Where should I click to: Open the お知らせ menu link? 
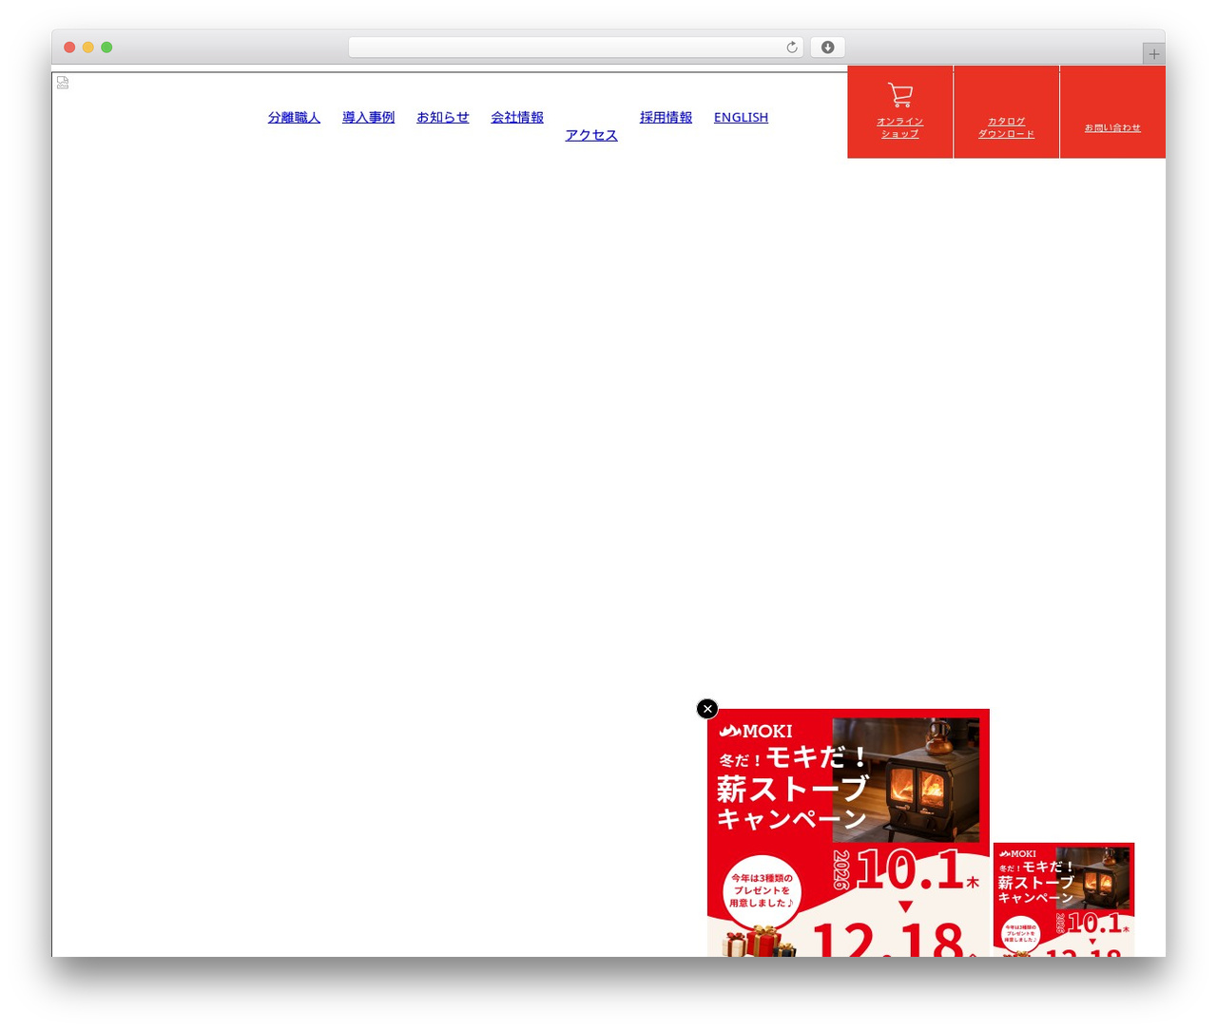click(x=443, y=118)
